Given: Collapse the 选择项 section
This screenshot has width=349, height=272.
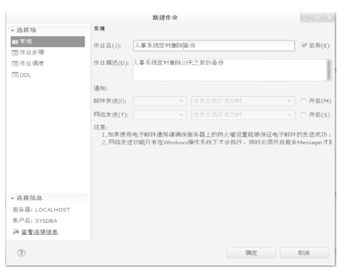Looking at the screenshot, I should click(13, 30).
